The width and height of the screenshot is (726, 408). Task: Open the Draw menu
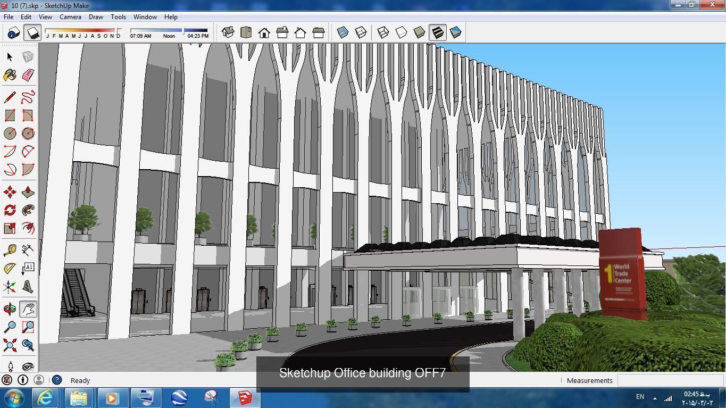[96, 17]
